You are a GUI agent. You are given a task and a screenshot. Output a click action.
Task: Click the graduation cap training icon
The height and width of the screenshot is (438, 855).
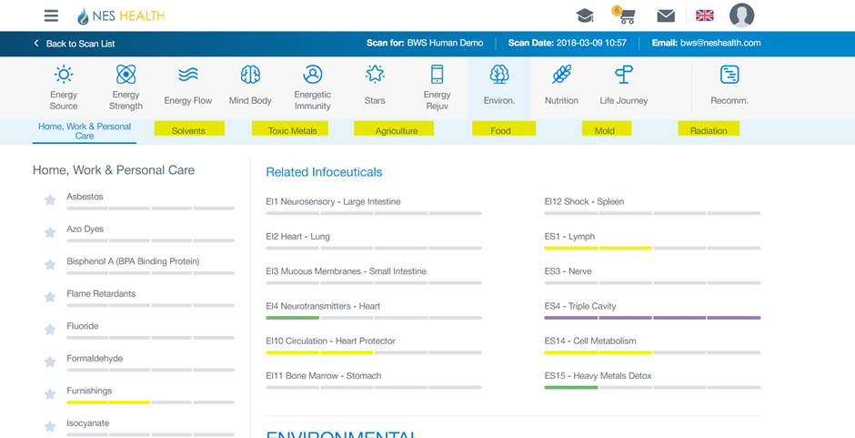[x=585, y=15]
